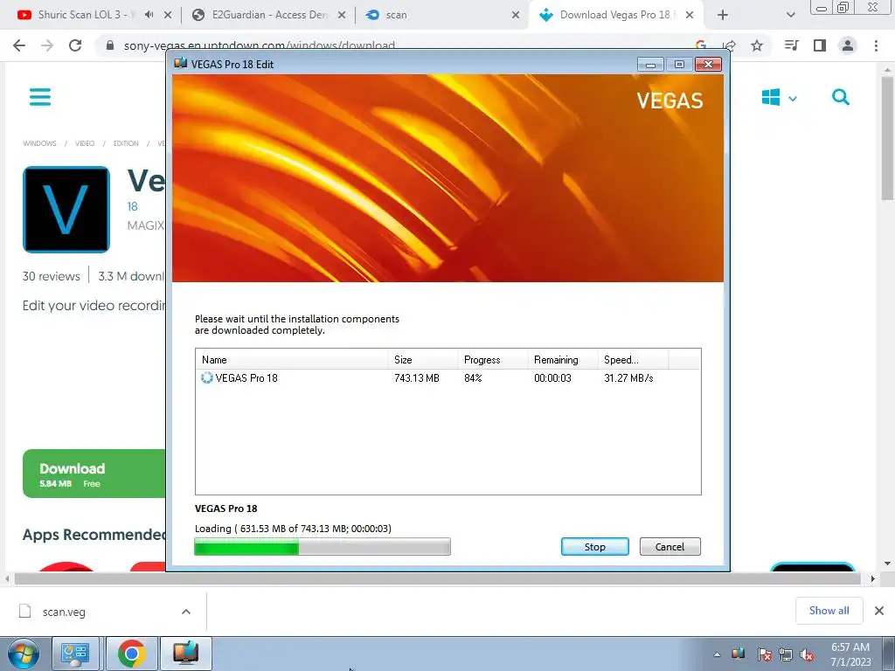The width and height of the screenshot is (895, 671).
Task: Click the VIDEO breadcrumb link
Action: [85, 143]
